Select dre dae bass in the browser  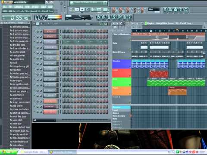(x=19, y=45)
